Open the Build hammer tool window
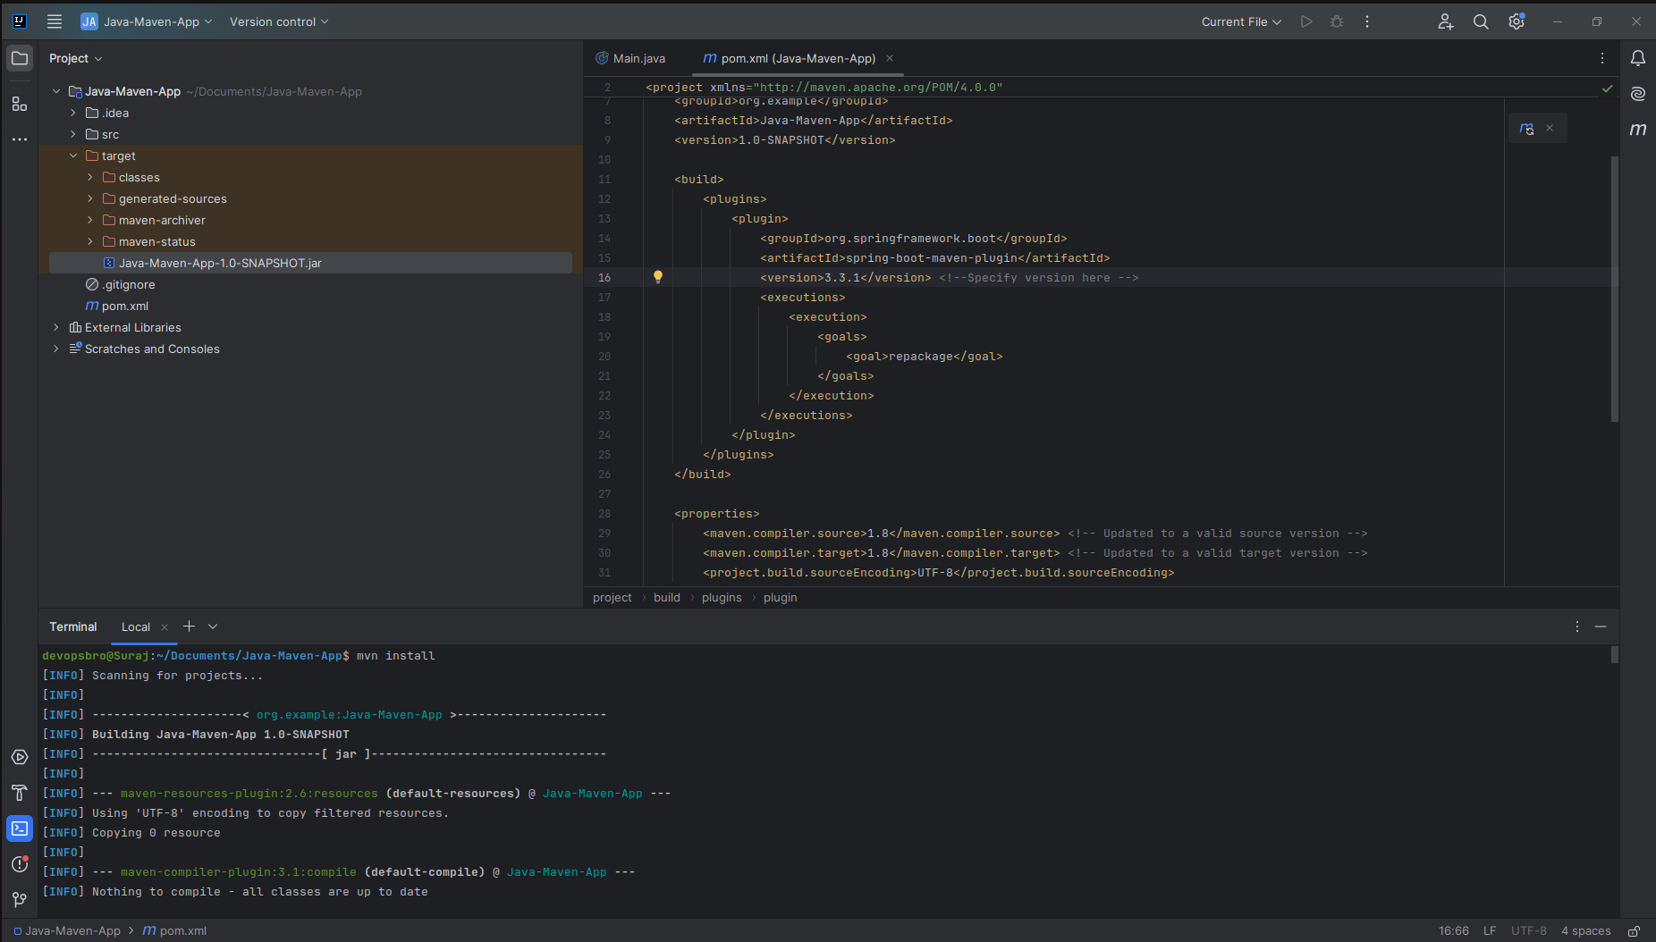This screenshot has height=942, width=1656. [x=20, y=793]
